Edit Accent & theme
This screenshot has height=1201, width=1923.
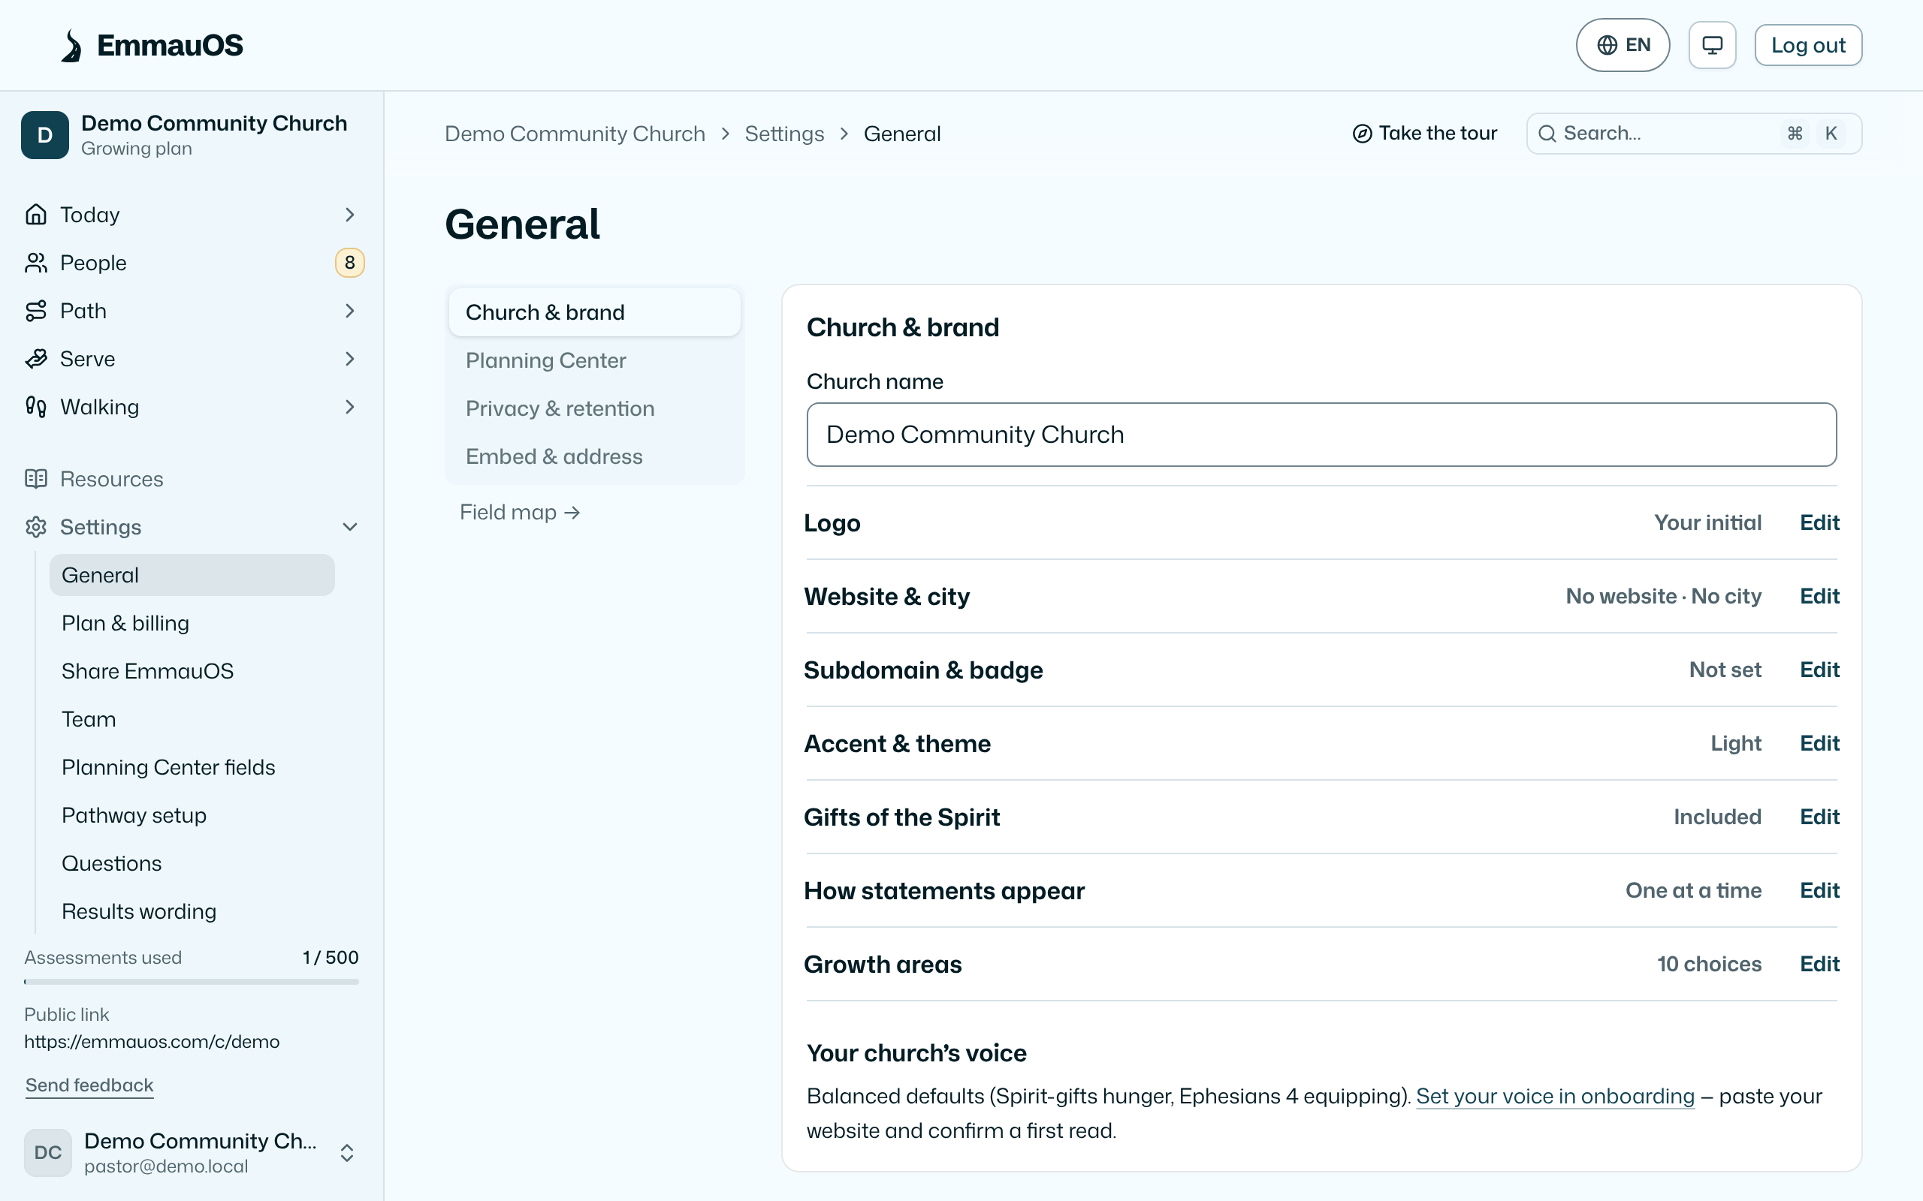click(x=1819, y=743)
